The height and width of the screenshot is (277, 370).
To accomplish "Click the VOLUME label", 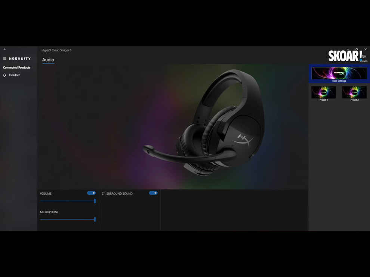I will (46, 194).
